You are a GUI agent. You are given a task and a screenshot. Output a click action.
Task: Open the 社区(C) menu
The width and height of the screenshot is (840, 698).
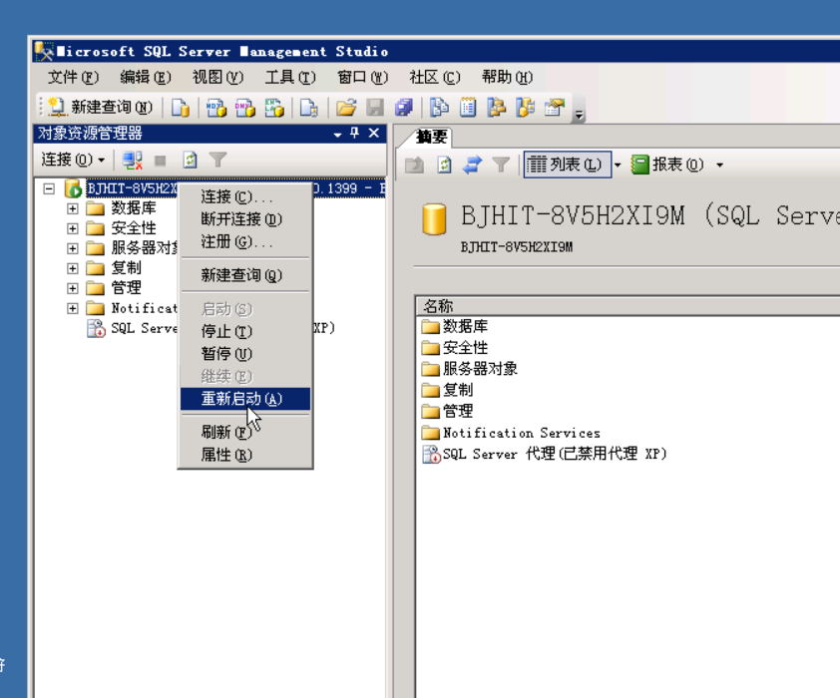point(434,77)
